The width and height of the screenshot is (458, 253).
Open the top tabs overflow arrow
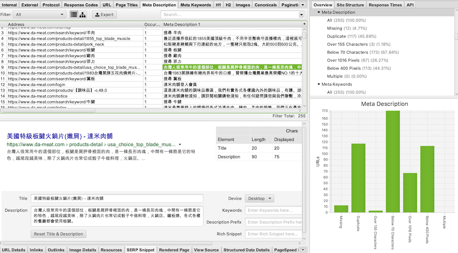coord(303,5)
